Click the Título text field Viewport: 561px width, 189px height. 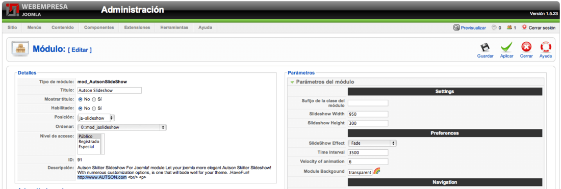(x=110, y=90)
